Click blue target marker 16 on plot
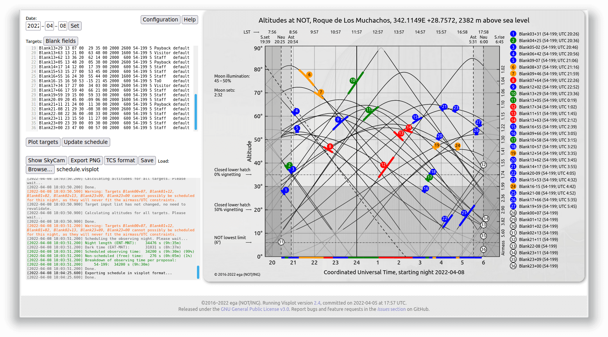Viewport: 608px width, 337px height. (426, 188)
